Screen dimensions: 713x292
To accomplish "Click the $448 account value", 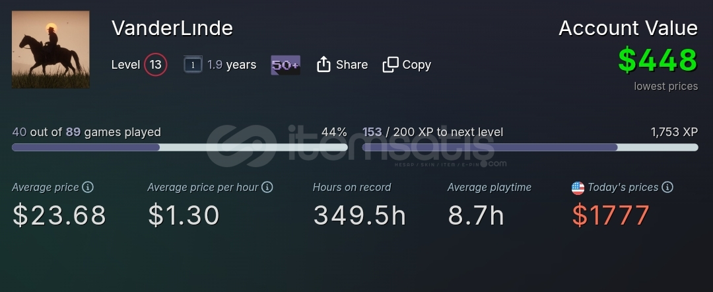I will pyautogui.click(x=658, y=61).
